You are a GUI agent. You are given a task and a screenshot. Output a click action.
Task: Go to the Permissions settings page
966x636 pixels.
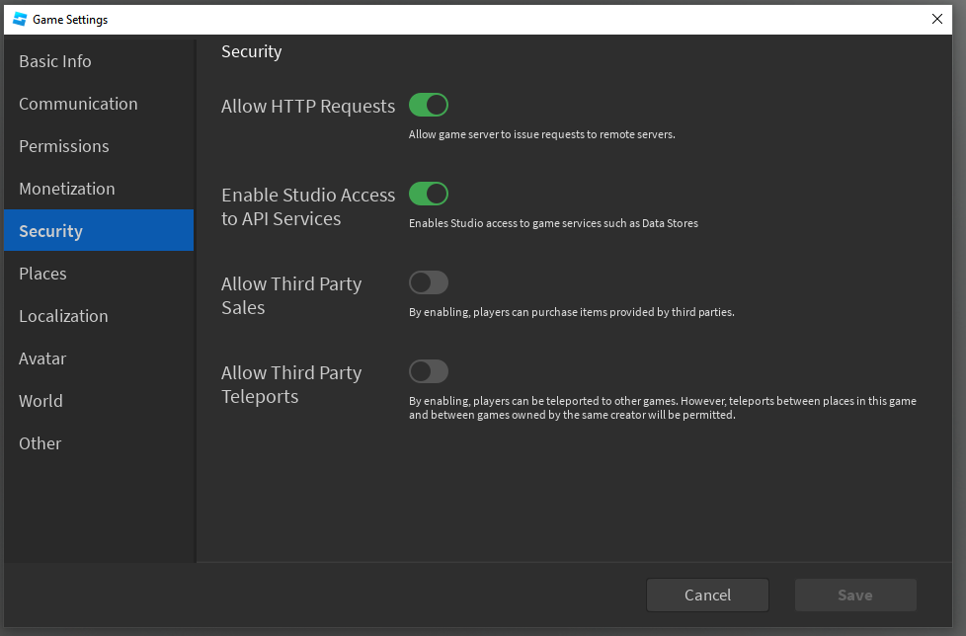coord(99,146)
